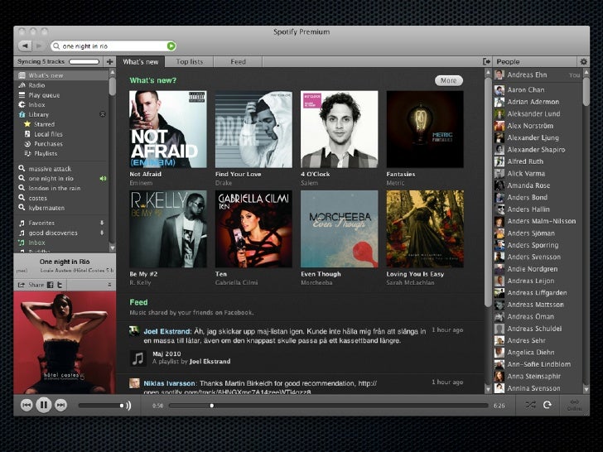This screenshot has height=452, width=603.
Task: Click the R. Kelly artist link
Action: (140, 282)
